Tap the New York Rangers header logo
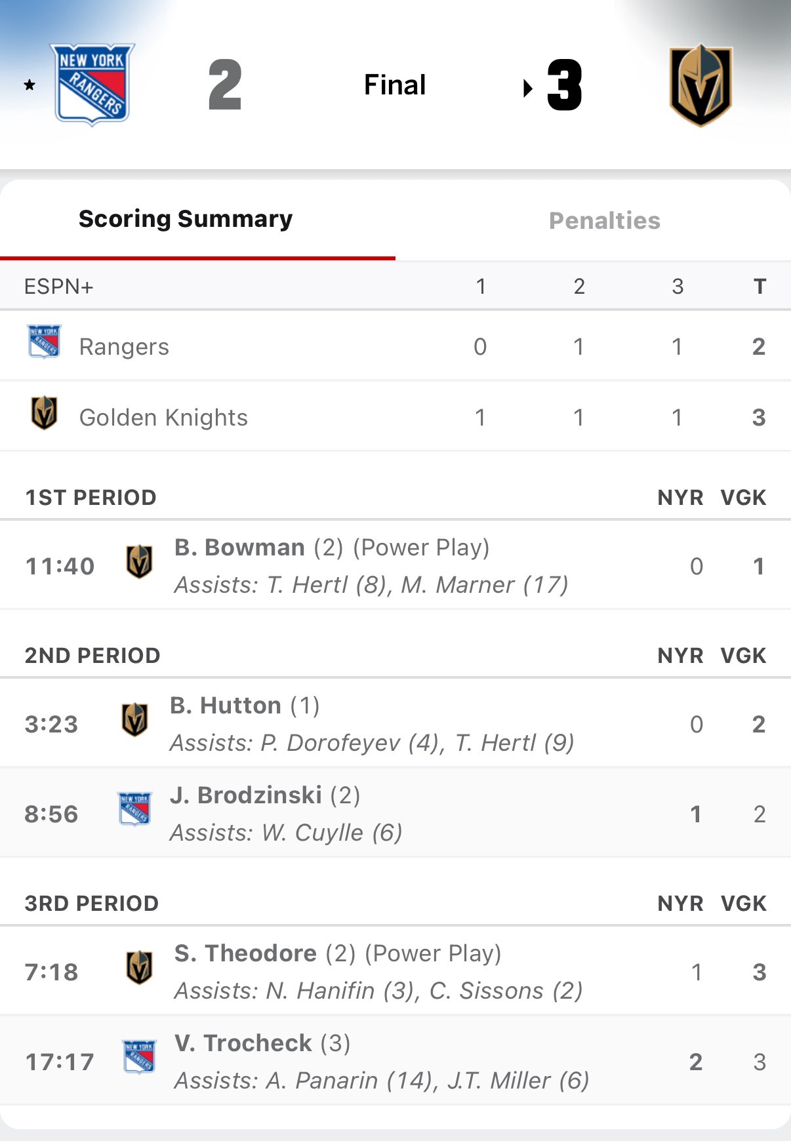This screenshot has width=791, height=1141. 92,85
